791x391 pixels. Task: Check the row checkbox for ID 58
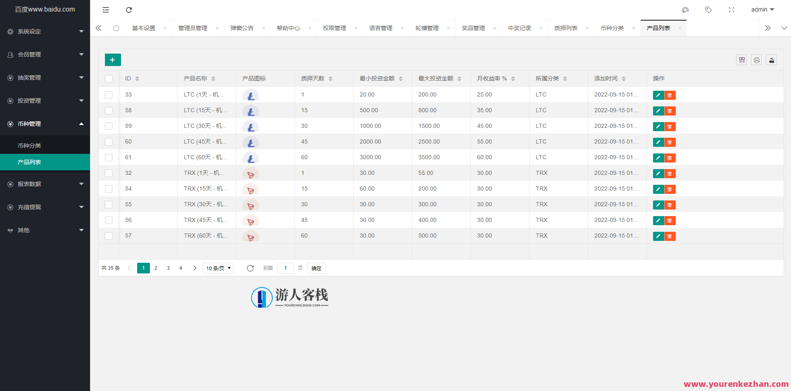109,110
